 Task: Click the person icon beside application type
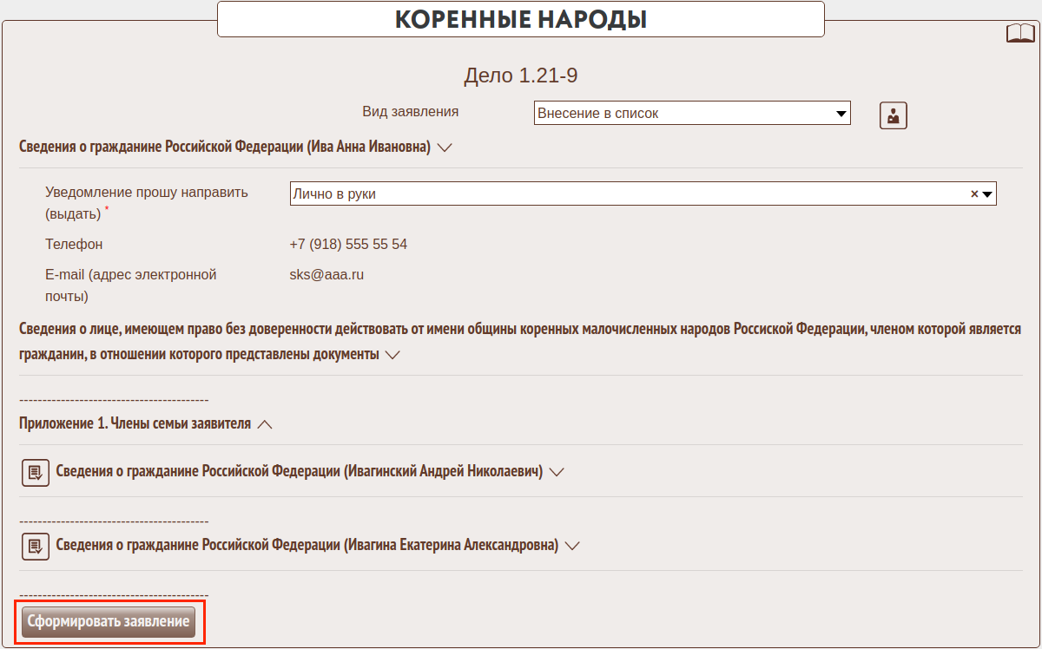(x=893, y=115)
